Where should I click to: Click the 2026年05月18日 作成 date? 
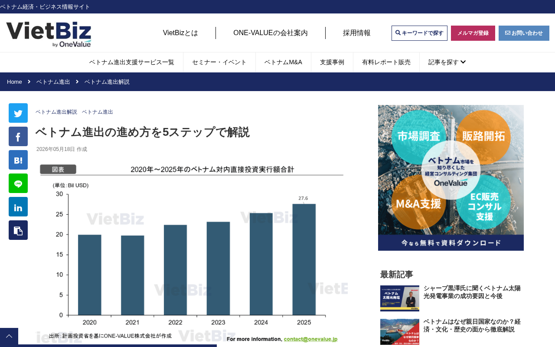(x=62, y=149)
